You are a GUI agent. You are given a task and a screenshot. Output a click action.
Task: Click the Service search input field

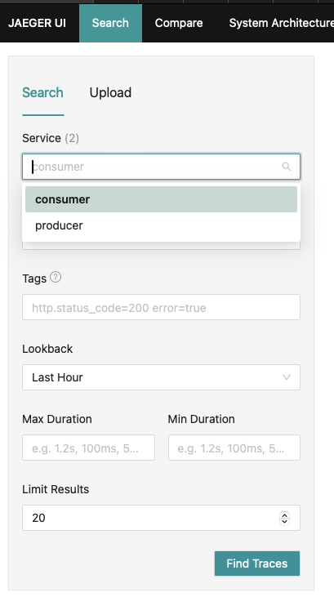(x=161, y=167)
